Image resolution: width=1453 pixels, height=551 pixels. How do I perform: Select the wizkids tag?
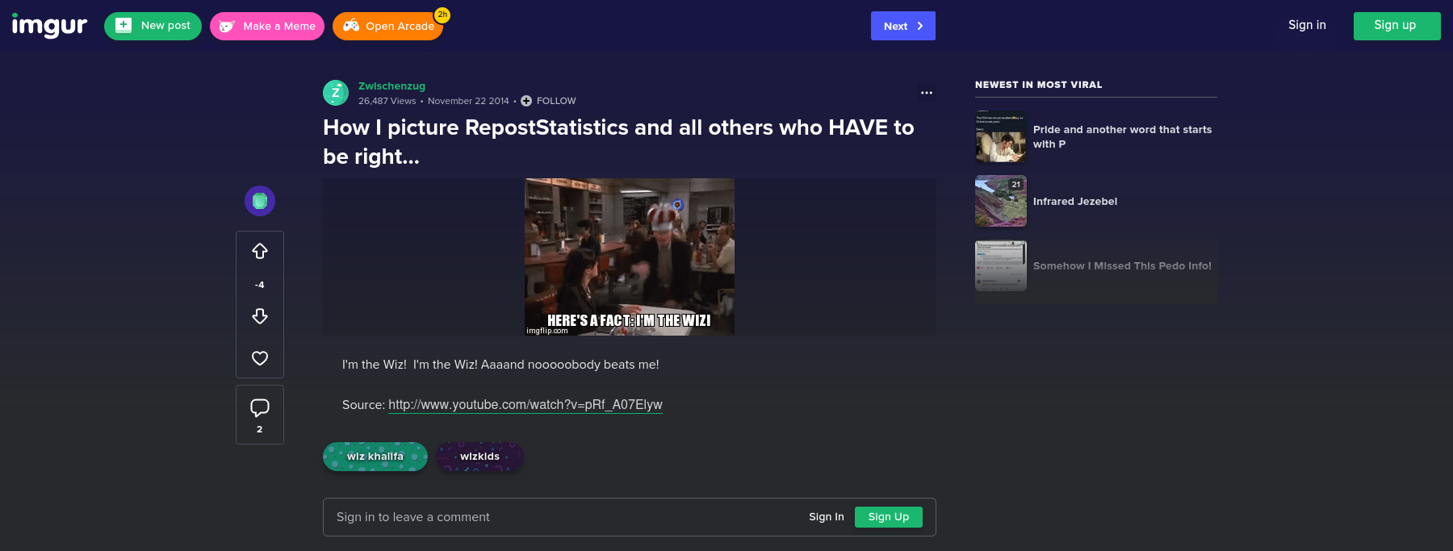480,457
